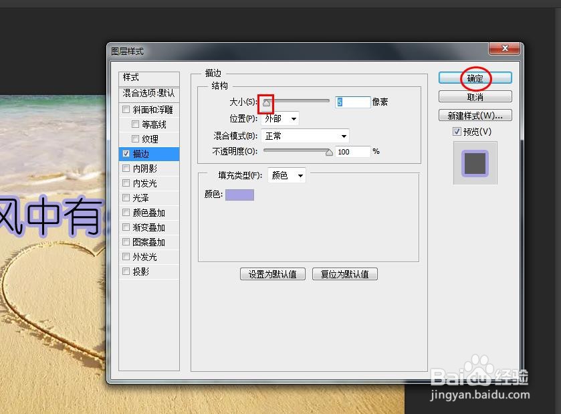Enable the 图案叠加 checkbox
The width and height of the screenshot is (561, 414).
(x=126, y=242)
